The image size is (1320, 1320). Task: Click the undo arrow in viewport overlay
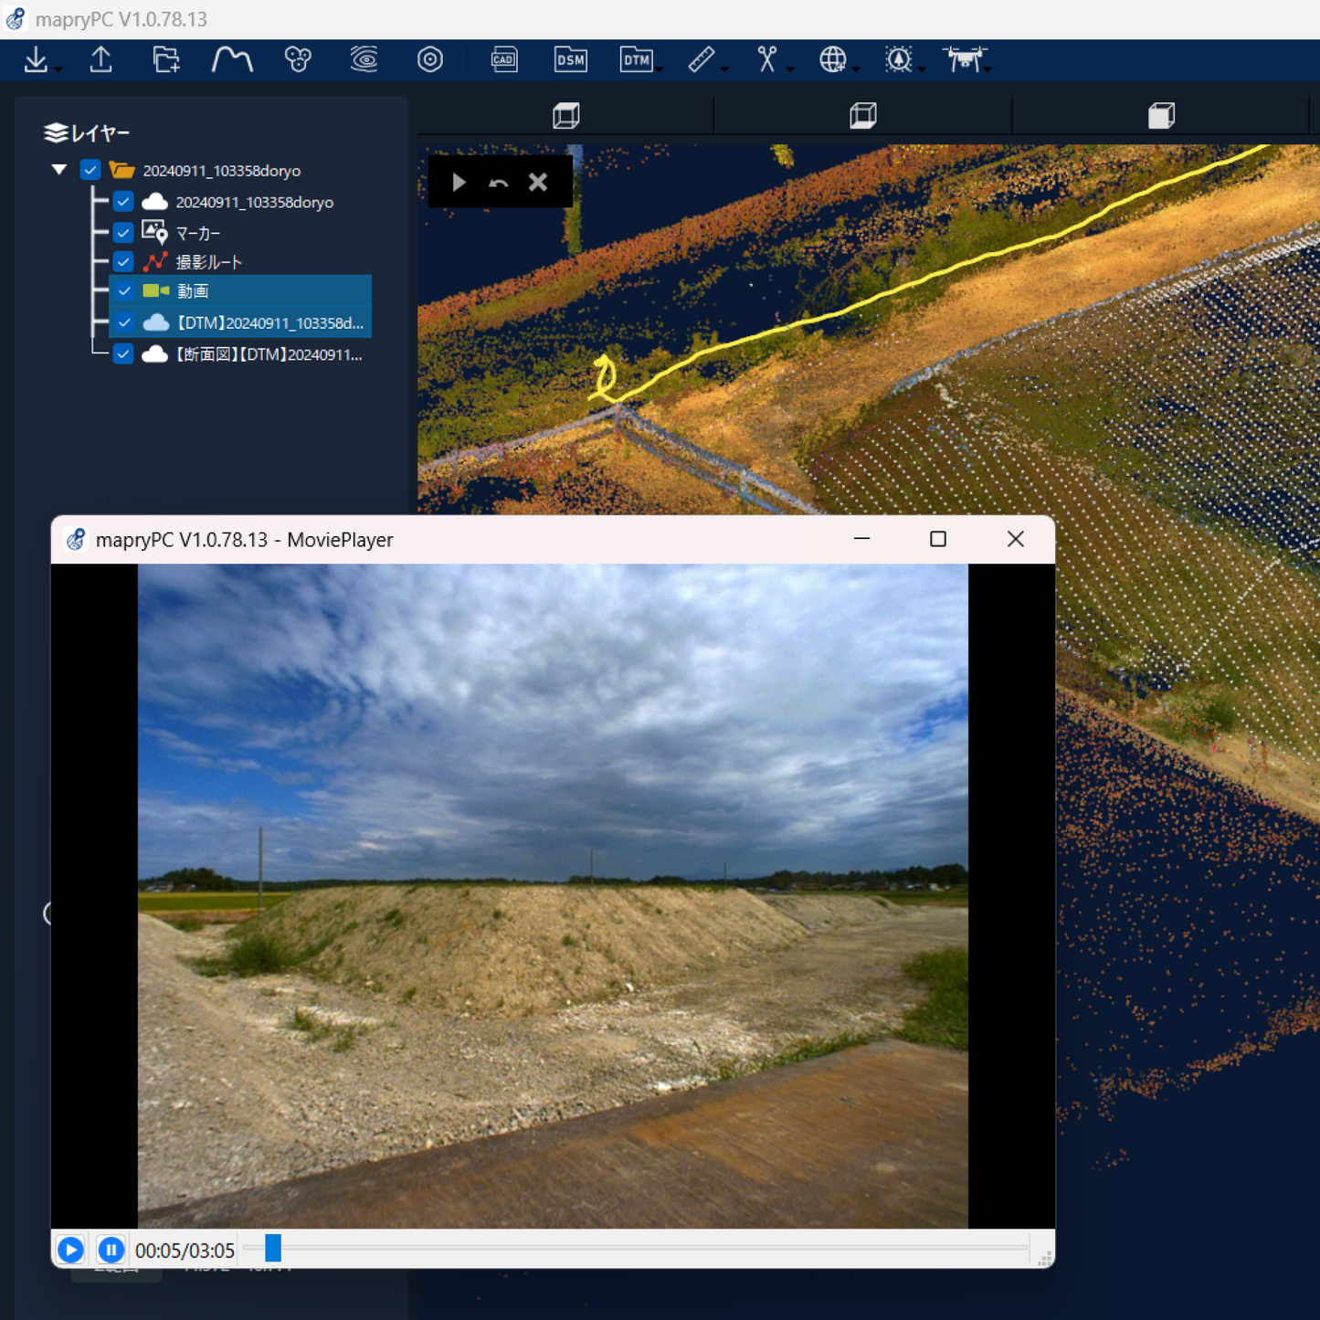498,183
